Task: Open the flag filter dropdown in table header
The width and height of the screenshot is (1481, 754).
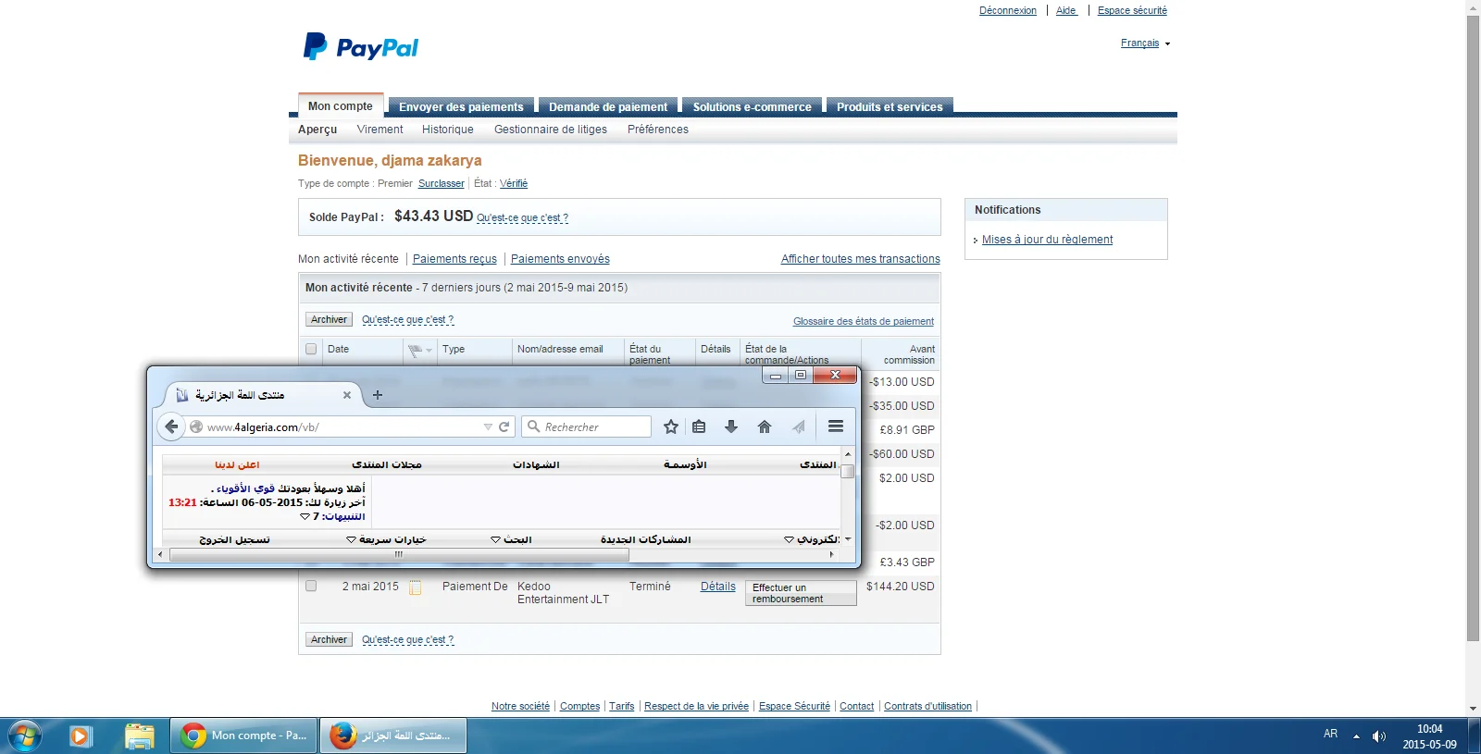Action: pyautogui.click(x=419, y=350)
